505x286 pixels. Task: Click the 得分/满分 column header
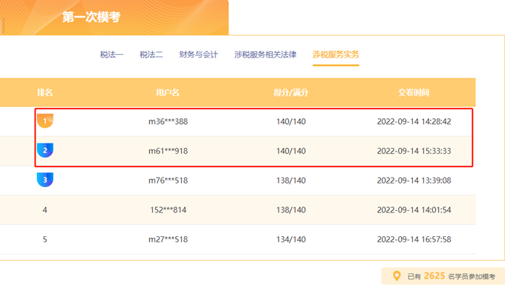click(291, 93)
